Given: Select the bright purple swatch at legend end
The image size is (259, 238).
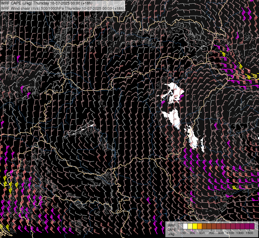Looking at the screenshot, I should tap(252, 226).
